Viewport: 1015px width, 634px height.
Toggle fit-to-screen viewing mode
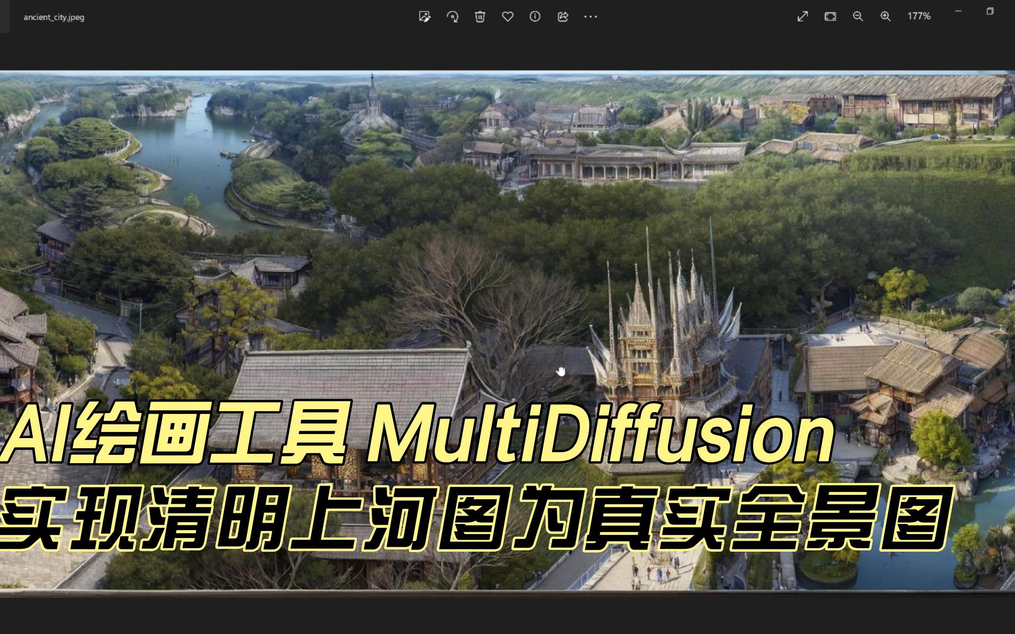830,16
